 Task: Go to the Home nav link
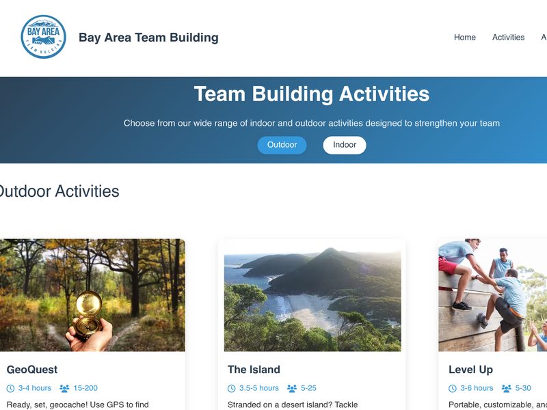click(465, 38)
